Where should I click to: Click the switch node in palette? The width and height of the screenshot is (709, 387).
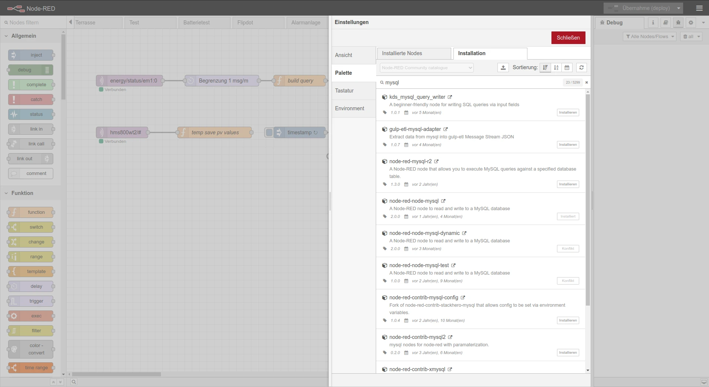click(x=31, y=227)
